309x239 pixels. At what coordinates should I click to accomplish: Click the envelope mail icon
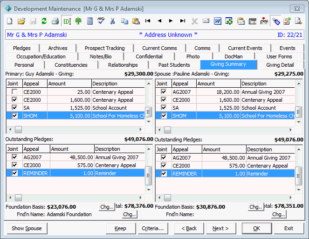coord(206,21)
